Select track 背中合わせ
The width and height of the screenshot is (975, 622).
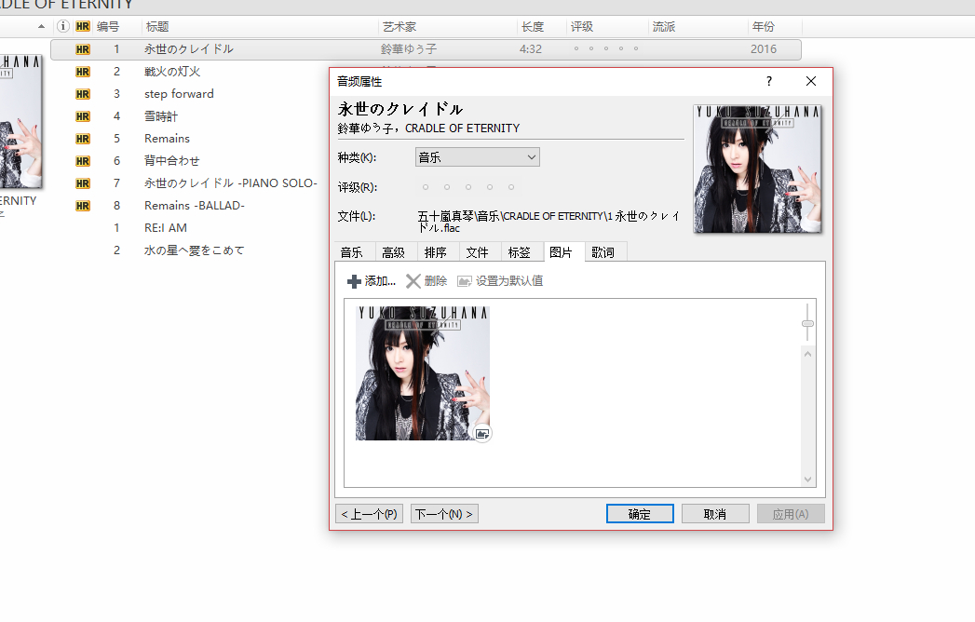172,161
